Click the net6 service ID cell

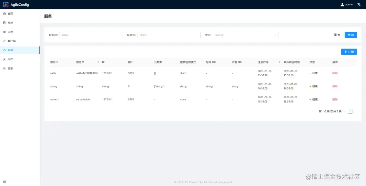[x=53, y=73]
